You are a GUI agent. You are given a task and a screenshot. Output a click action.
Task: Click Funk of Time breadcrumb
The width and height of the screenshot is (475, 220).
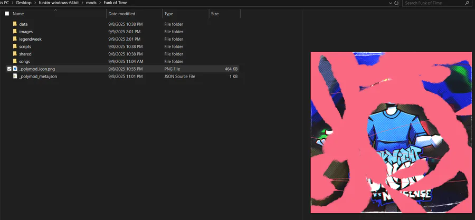click(116, 3)
